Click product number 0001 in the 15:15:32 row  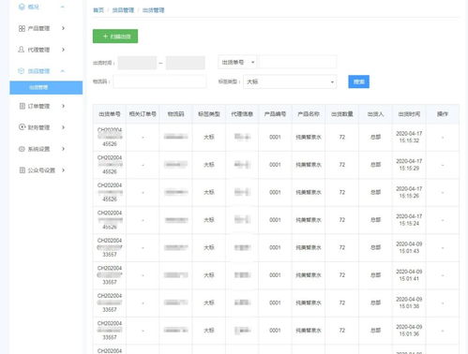click(275, 137)
